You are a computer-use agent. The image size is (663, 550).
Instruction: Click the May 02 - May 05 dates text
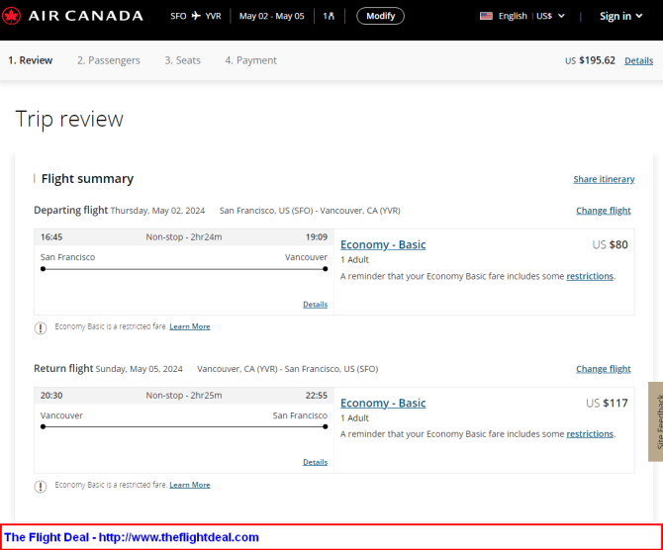point(272,16)
